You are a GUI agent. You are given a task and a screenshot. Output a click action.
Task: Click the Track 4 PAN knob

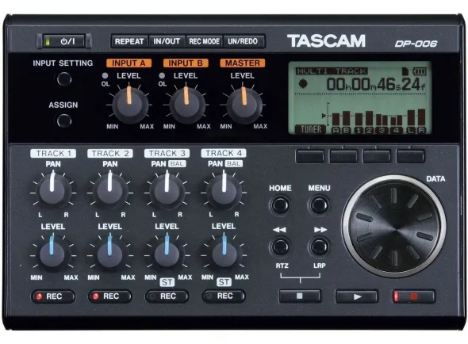[224, 191]
